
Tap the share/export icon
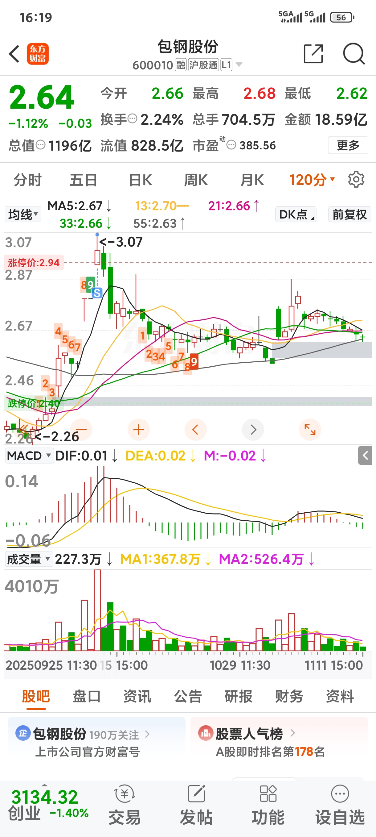(x=313, y=54)
